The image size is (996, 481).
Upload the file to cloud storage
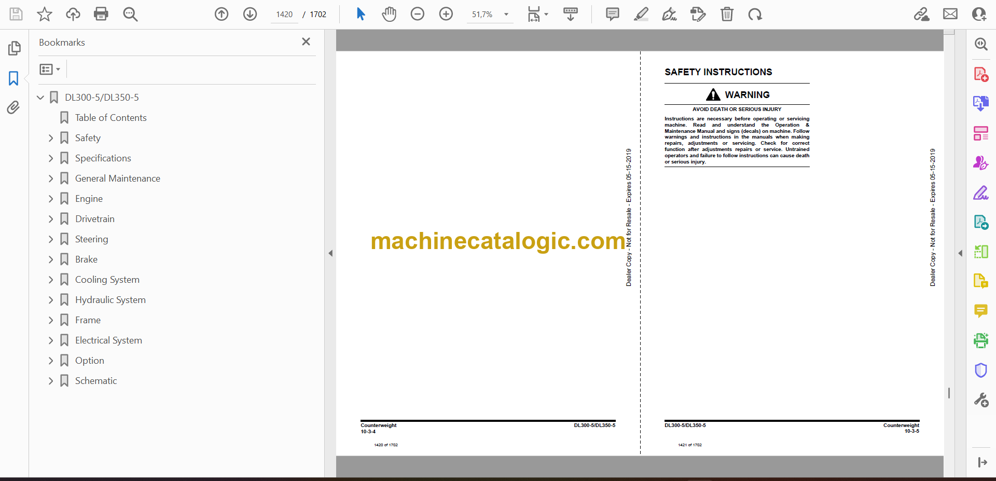coord(73,14)
